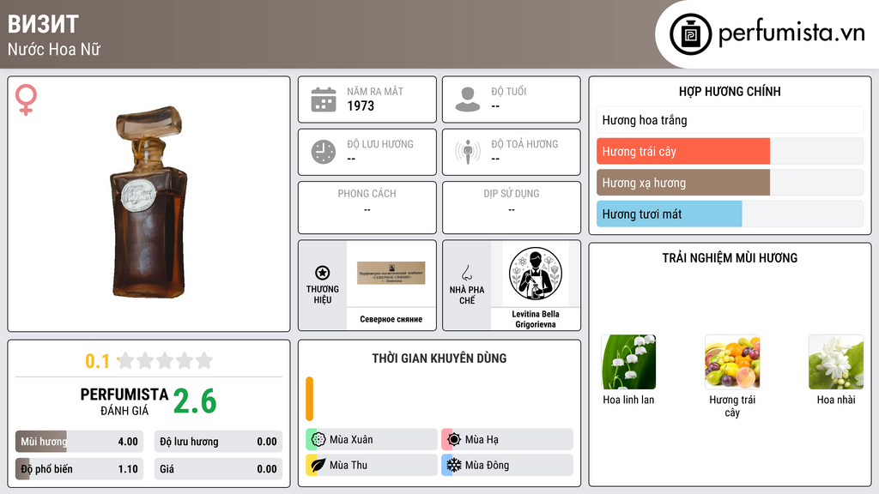Click the snowflake icon for Mùa Đông
This screenshot has height=494, width=879.
[x=454, y=465]
